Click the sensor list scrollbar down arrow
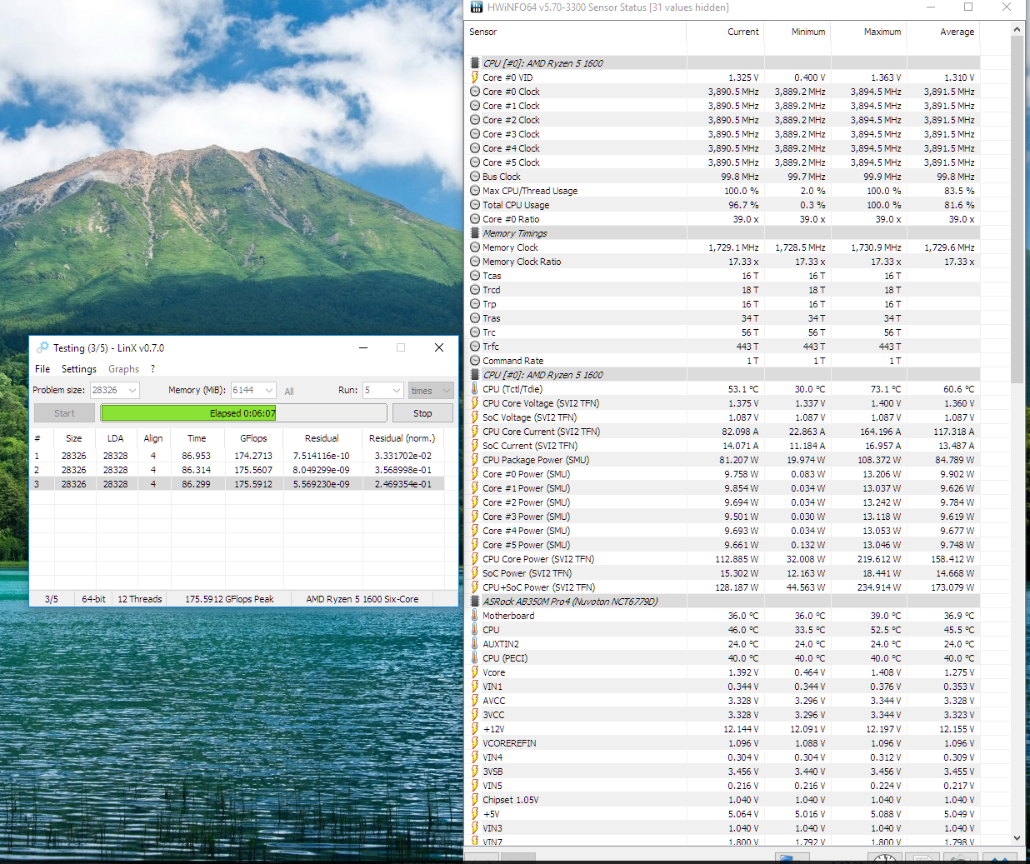Screen dimensions: 1030x864 pos(1017,838)
